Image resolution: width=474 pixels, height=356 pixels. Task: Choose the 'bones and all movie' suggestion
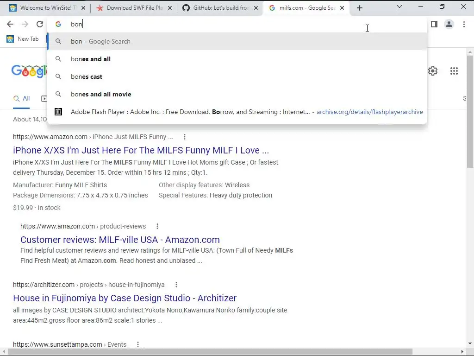point(237,94)
